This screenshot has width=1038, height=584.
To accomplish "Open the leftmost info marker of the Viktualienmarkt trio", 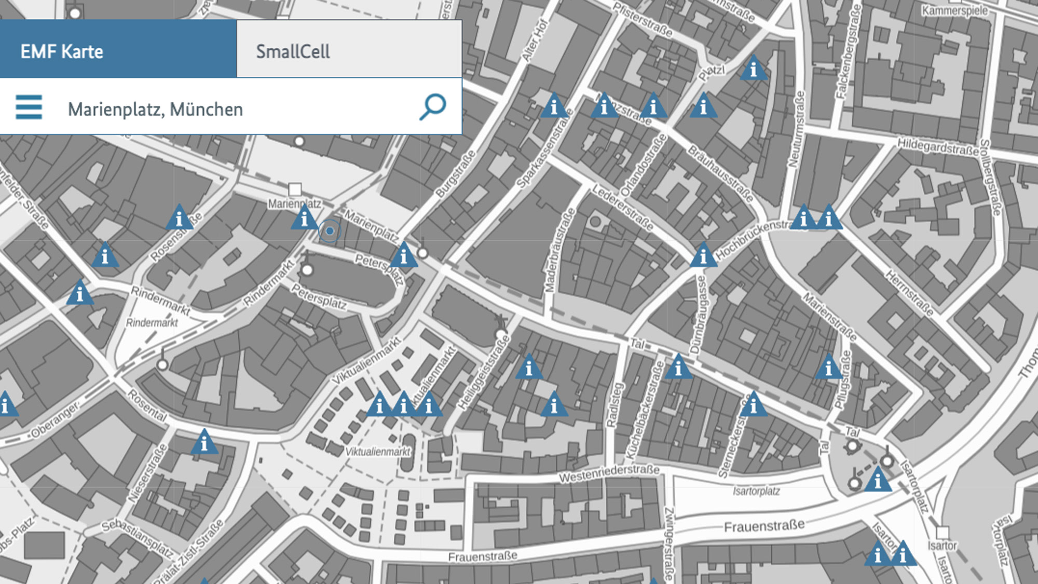I will [x=379, y=404].
